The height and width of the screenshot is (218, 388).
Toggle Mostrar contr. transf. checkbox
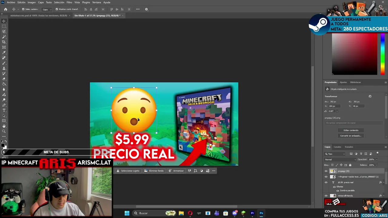(x=57, y=9)
